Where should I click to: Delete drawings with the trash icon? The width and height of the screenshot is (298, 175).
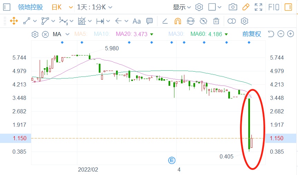(x=216, y=21)
